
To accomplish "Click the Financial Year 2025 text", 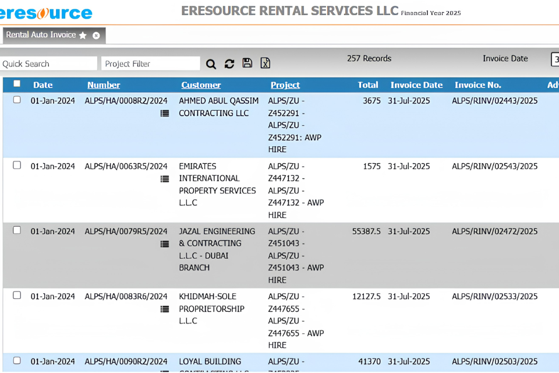I will [x=431, y=13].
